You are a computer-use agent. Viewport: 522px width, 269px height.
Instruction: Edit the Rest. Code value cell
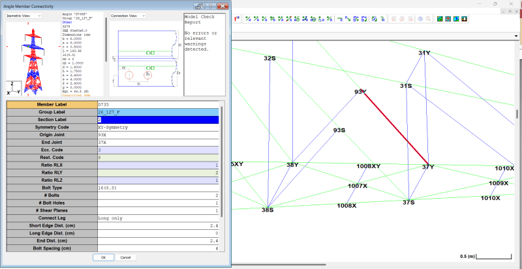[158, 158]
